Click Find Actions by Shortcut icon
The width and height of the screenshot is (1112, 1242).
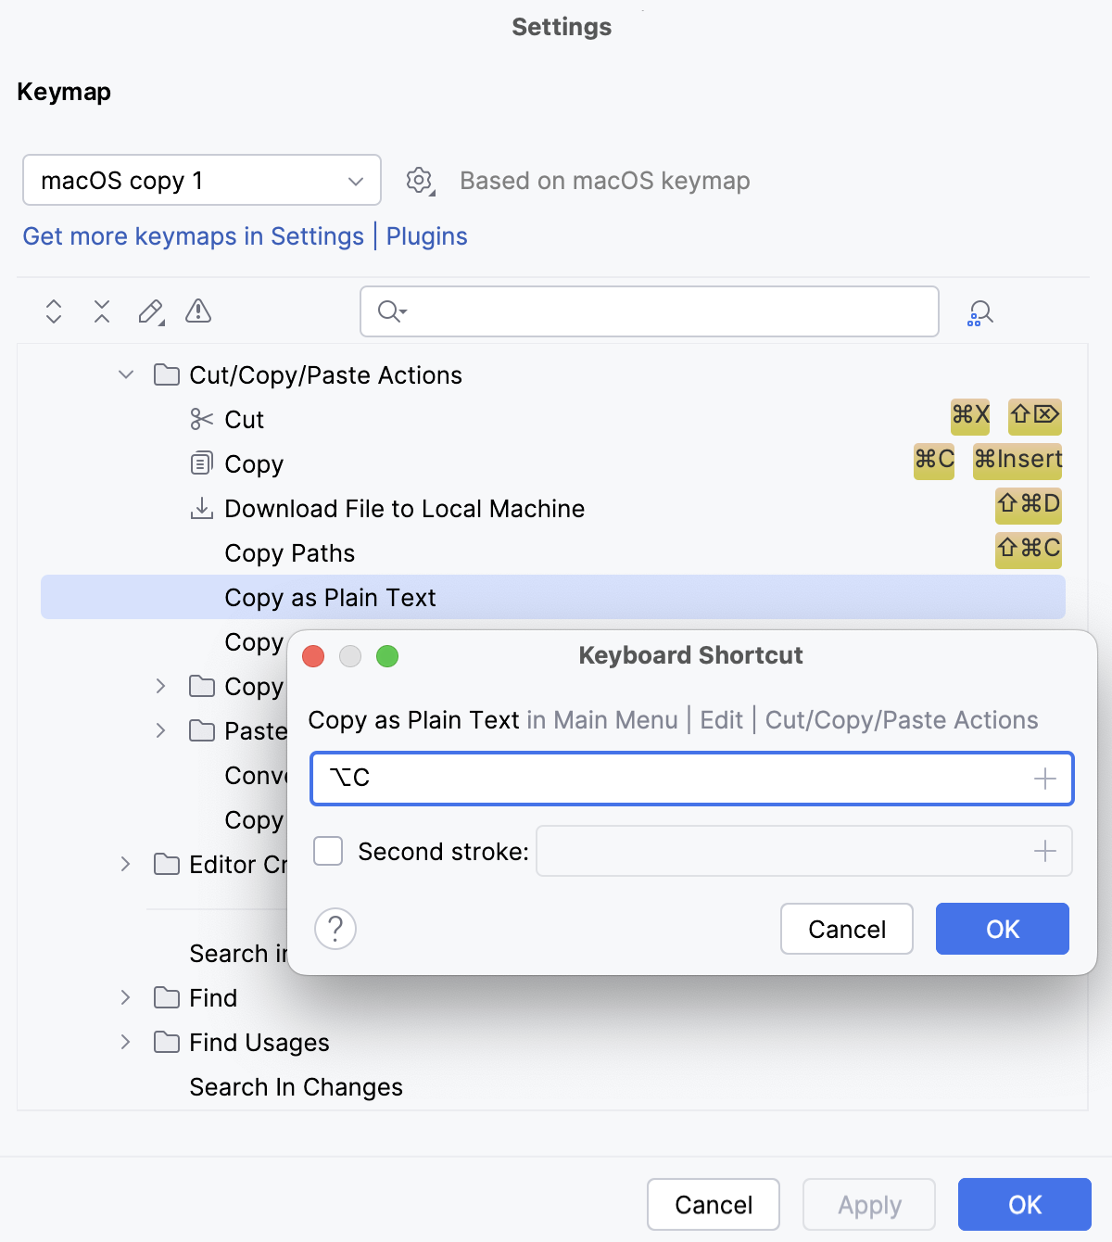pos(979,313)
